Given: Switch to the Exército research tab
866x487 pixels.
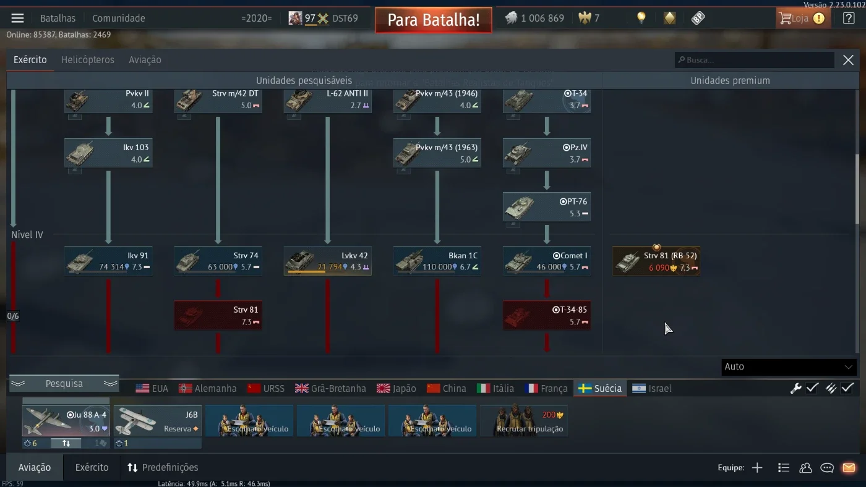Looking at the screenshot, I should pos(30,60).
